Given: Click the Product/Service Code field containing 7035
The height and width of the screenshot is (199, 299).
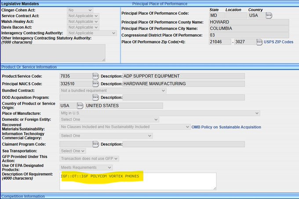Looking at the screenshot, I should pos(75,76).
